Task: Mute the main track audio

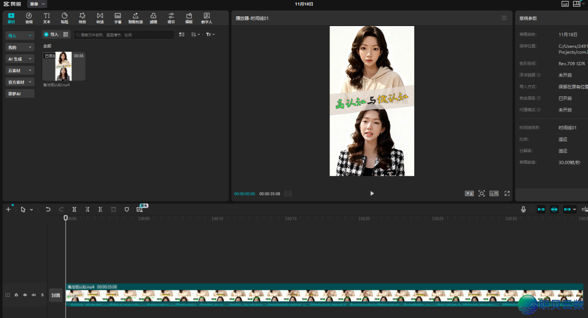Action: tap(33, 295)
